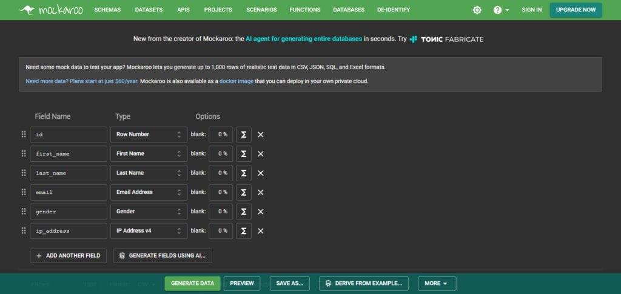Grab the drag handle of first_name row

click(x=24, y=153)
